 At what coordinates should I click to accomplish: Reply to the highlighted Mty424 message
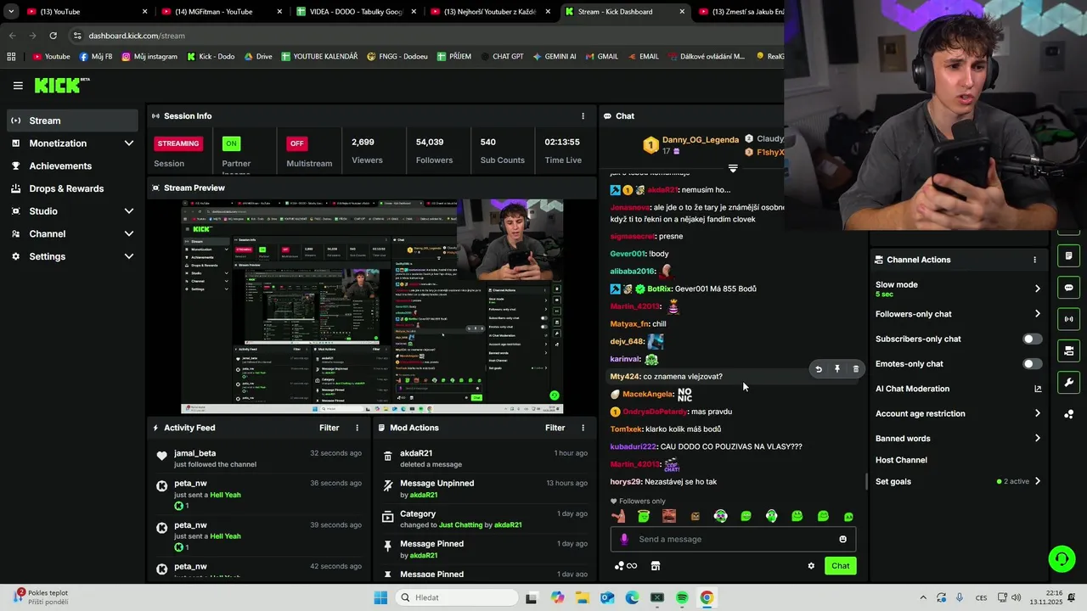[x=819, y=369]
